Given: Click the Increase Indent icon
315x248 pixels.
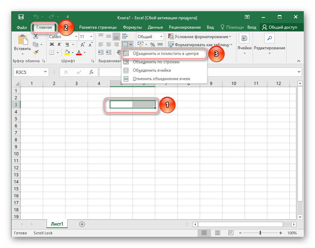Looking at the screenshot, I should tap(109, 52).
